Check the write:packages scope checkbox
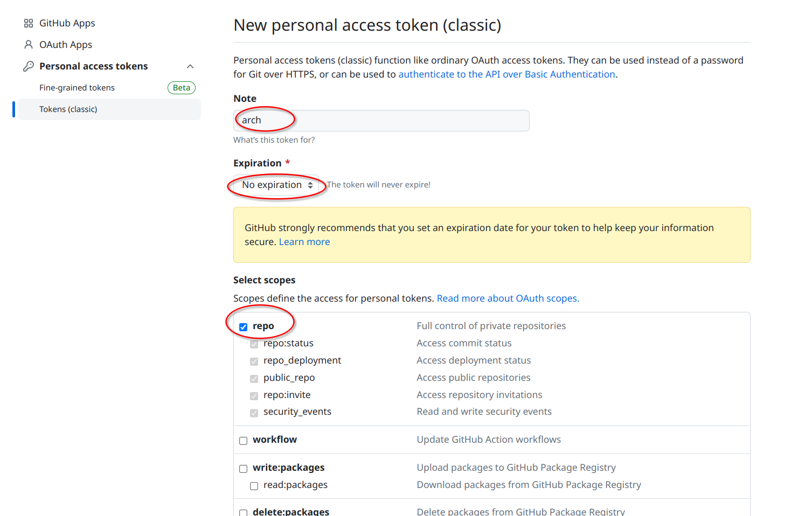The width and height of the screenshot is (791, 516). coord(244,469)
